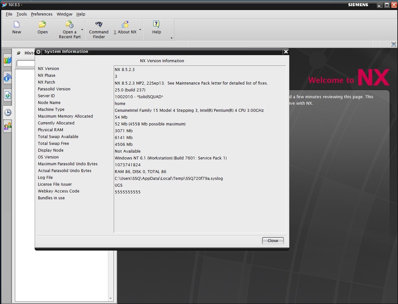Open the History clock sidebar tab
This screenshot has height=304, width=398.
pyautogui.click(x=7, y=112)
